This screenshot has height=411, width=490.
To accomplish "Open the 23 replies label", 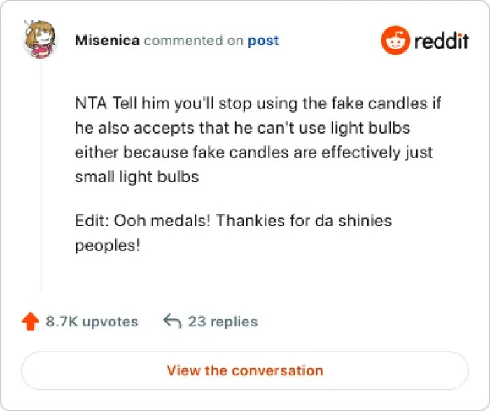I will 223,322.
